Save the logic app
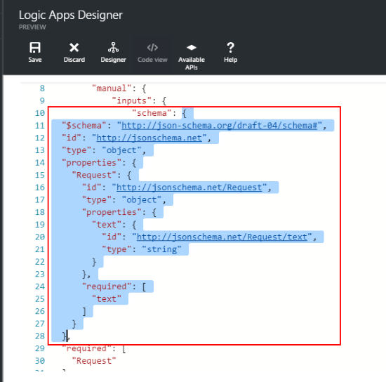Screen dimensions: 386x382 click(35, 52)
